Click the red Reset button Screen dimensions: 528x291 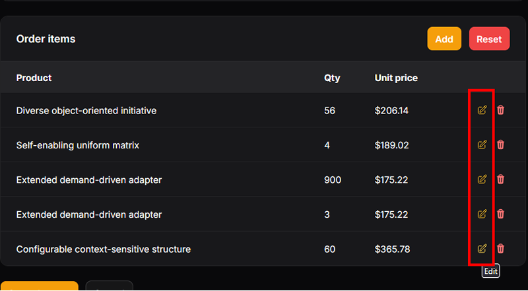[489, 39]
